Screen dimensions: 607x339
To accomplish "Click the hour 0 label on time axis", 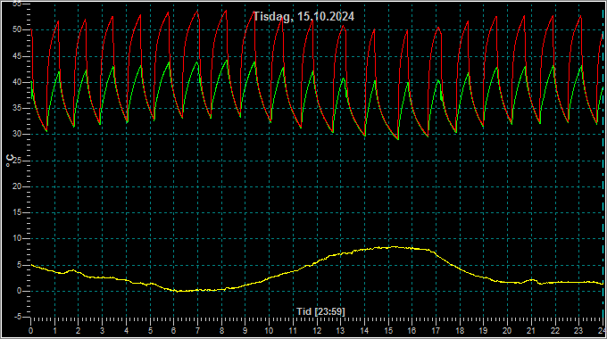I will click(31, 331).
